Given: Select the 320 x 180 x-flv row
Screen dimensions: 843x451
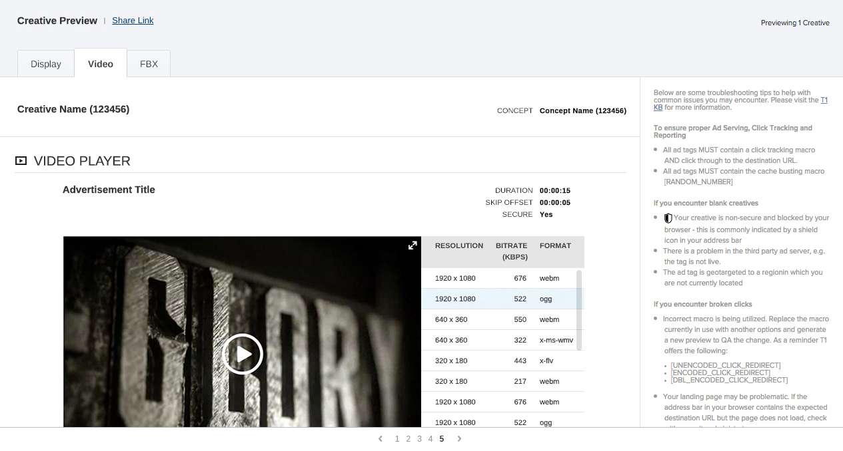Looking at the screenshot, I should 502,361.
